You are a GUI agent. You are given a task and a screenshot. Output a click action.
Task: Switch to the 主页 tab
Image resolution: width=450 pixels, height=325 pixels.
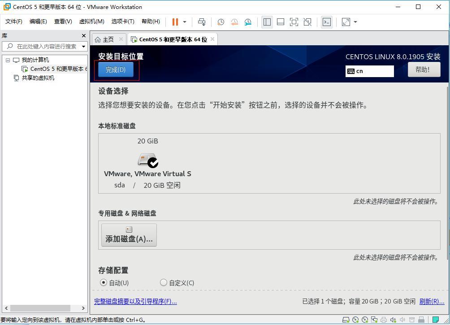pos(108,39)
